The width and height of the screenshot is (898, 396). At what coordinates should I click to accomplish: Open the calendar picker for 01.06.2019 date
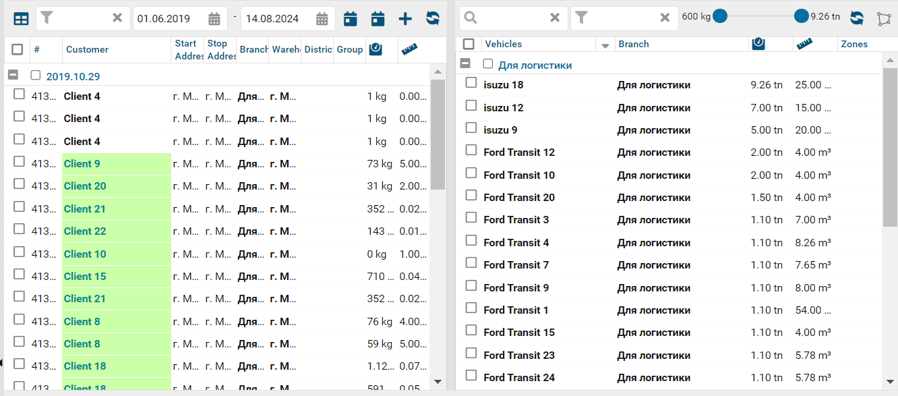(214, 19)
